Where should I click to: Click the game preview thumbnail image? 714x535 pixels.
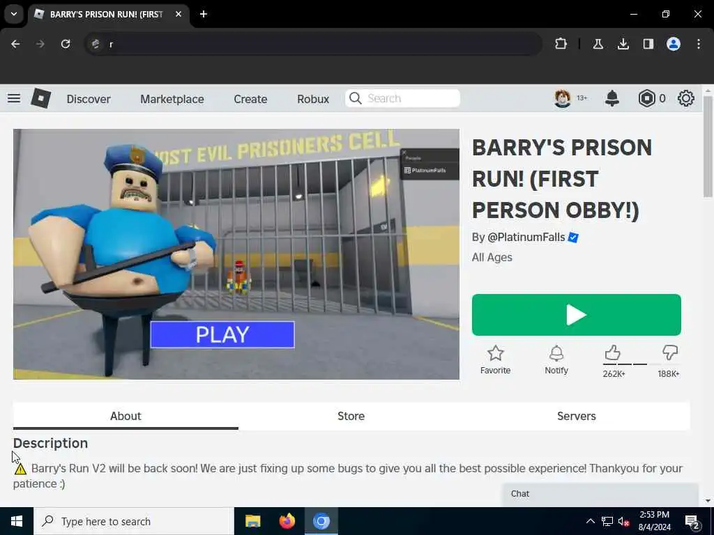tap(236, 254)
